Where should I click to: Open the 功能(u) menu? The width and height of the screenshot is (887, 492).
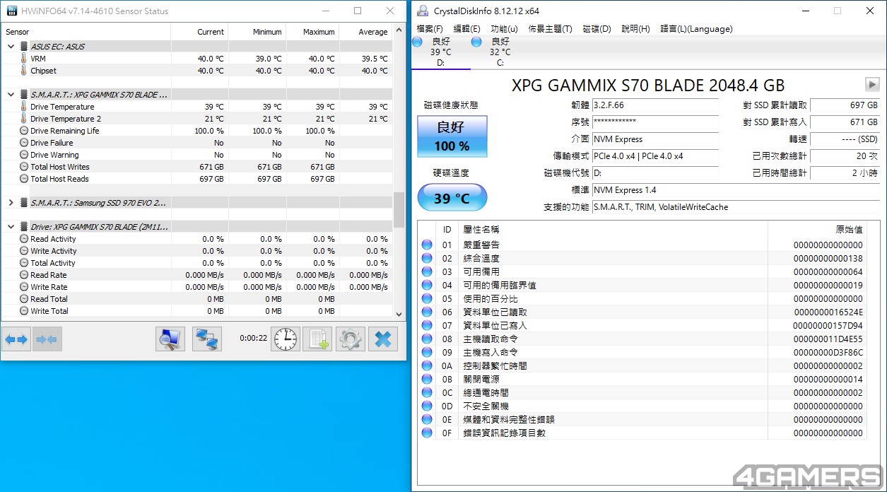pos(504,29)
